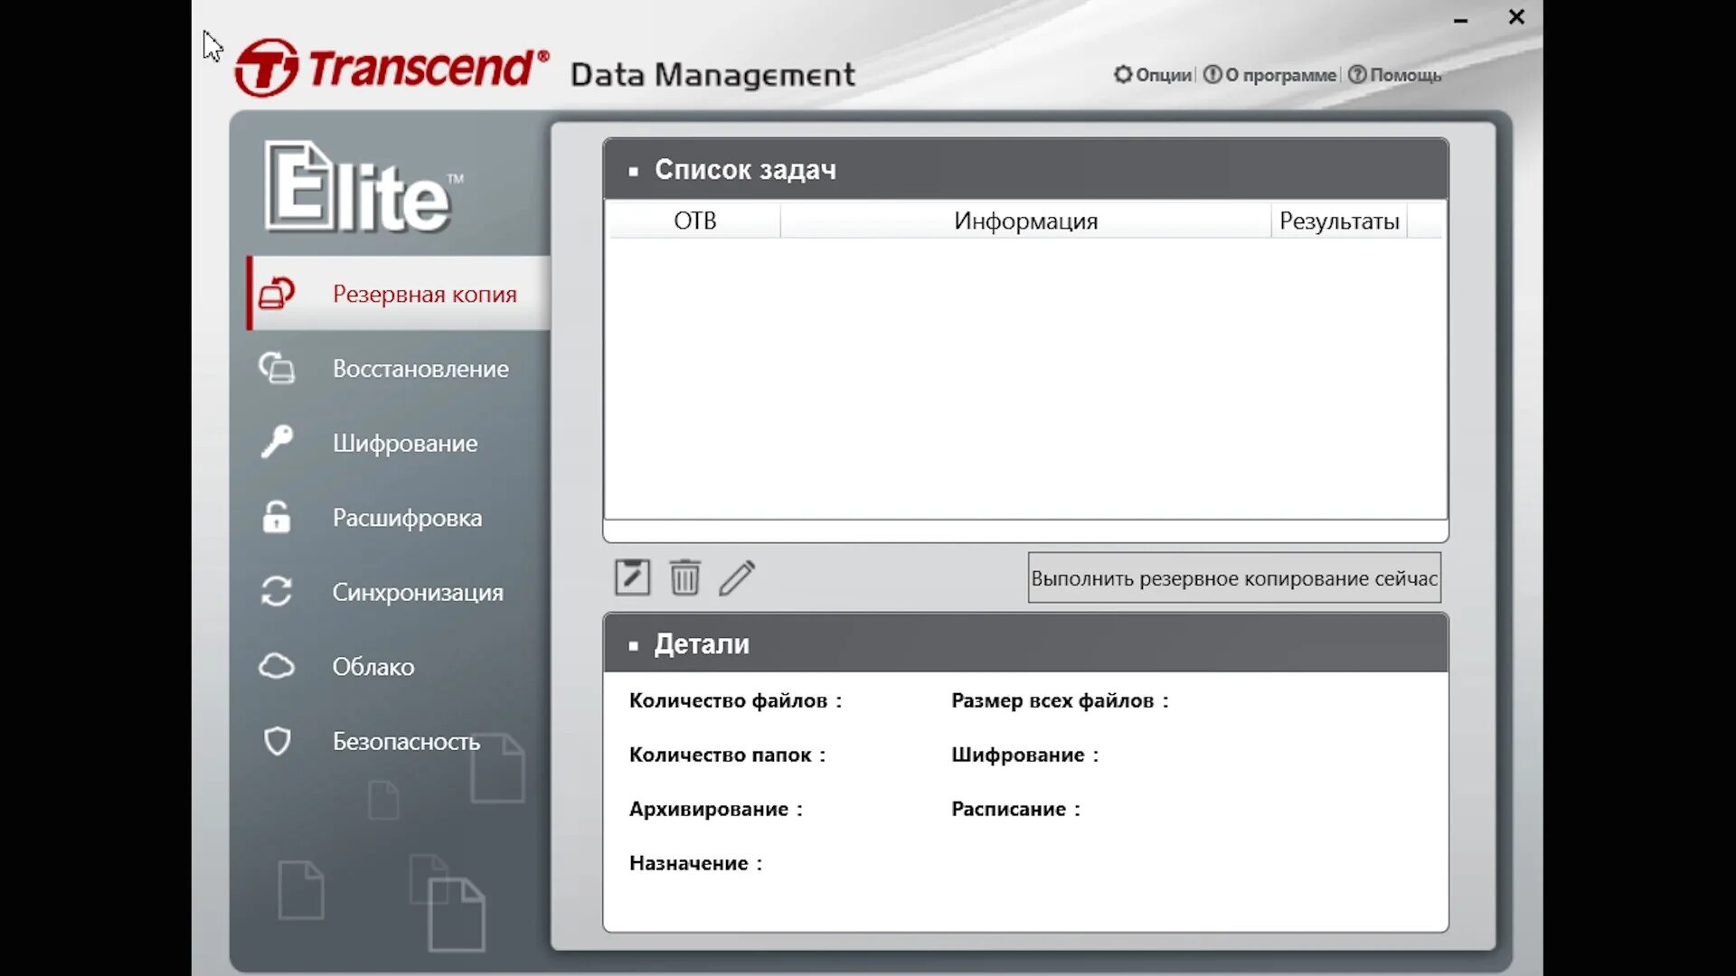The image size is (1736, 976).
Task: Click the key icon for Шифрование
Action: [277, 442]
